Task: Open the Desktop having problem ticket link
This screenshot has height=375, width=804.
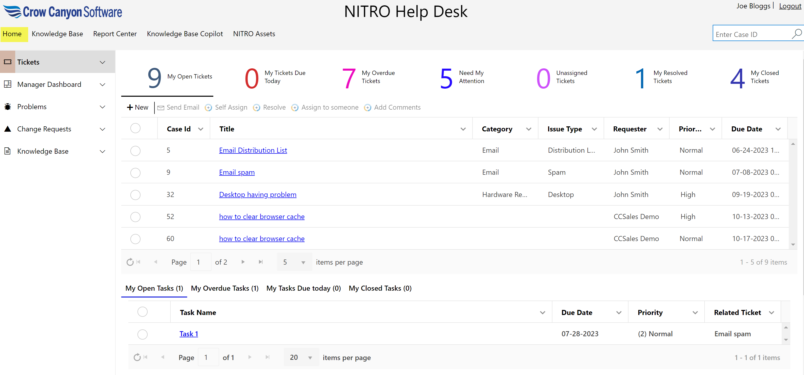Action: point(257,194)
